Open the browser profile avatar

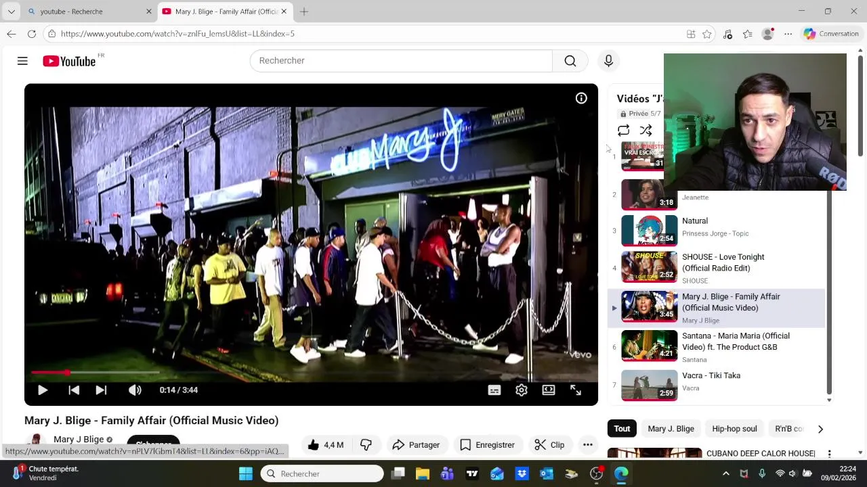pyautogui.click(x=768, y=34)
